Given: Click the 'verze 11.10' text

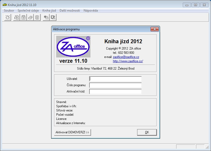Looking at the screenshot, I should coord(73,61).
